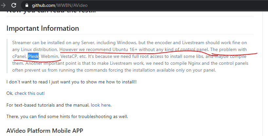Screen dimensions: 268x136
Task: Click the browser reload icon
Action: pyautogui.click(x=14, y=5)
